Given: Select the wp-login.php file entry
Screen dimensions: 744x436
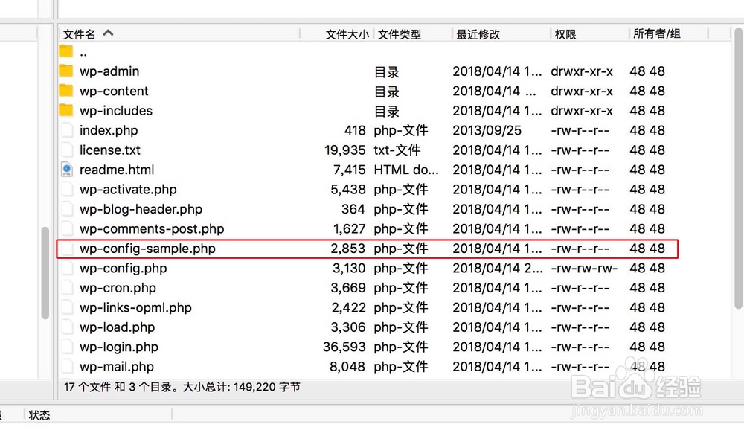Looking at the screenshot, I should [x=119, y=347].
